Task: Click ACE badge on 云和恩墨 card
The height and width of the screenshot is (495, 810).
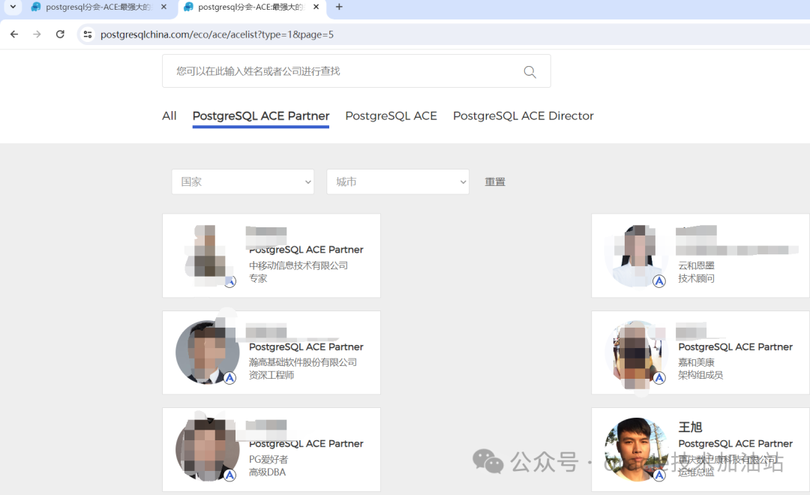Action: [x=659, y=281]
